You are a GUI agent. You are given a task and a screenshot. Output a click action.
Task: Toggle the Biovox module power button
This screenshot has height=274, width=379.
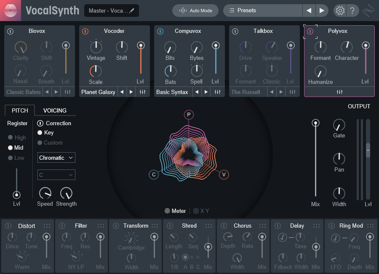tap(11, 31)
